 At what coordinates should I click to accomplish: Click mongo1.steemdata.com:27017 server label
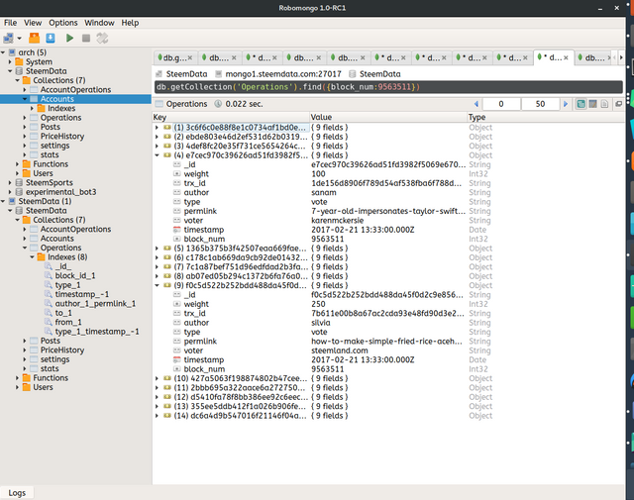(x=283, y=74)
